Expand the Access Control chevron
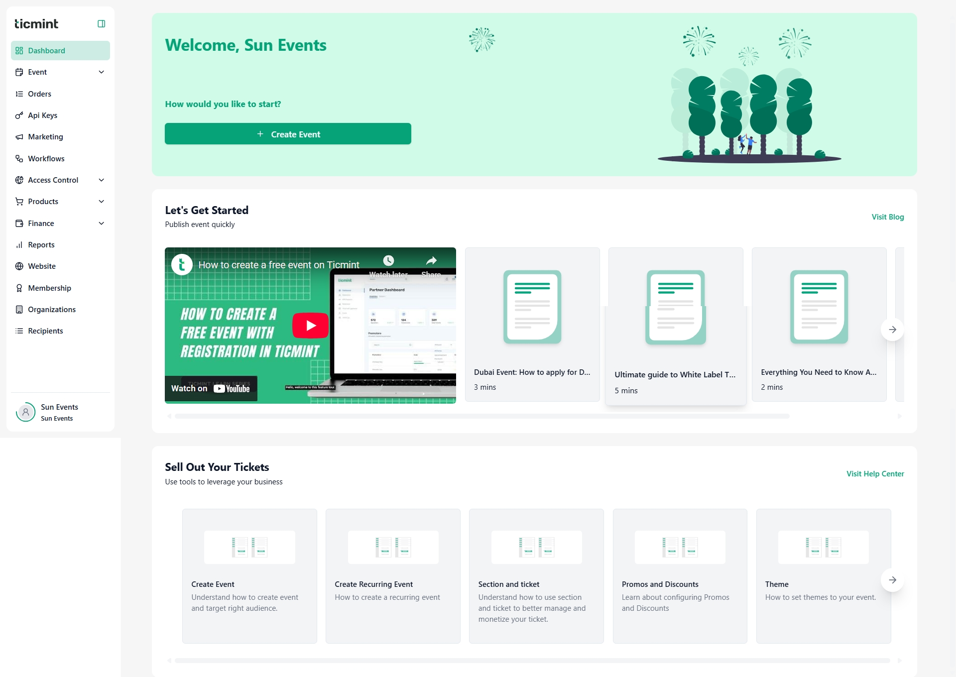This screenshot has width=956, height=677. coord(101,180)
